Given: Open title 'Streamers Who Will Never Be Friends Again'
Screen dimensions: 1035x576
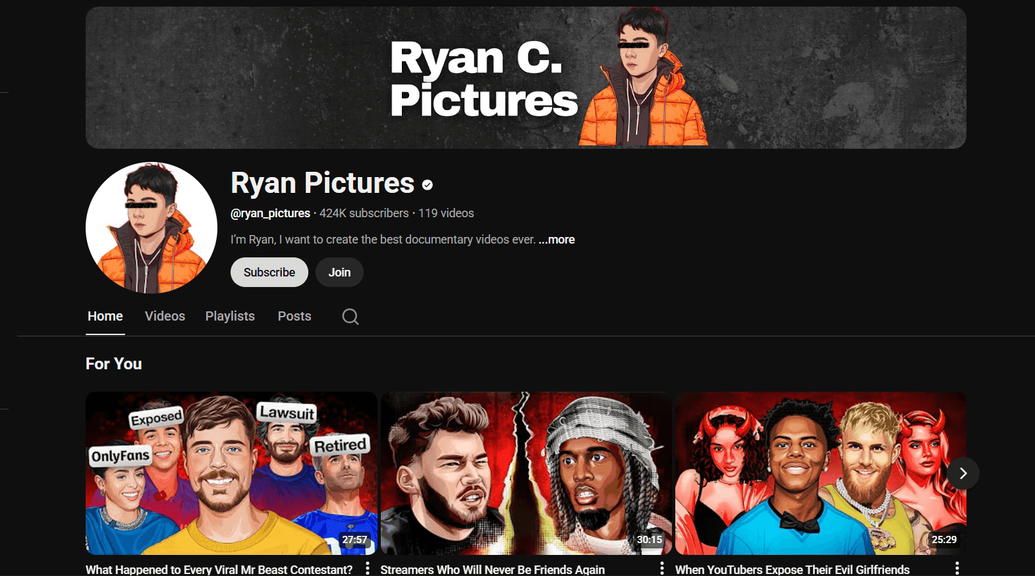Looking at the screenshot, I should (x=492, y=569).
